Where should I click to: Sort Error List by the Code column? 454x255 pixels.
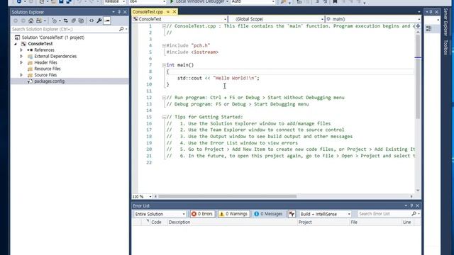tap(156, 222)
